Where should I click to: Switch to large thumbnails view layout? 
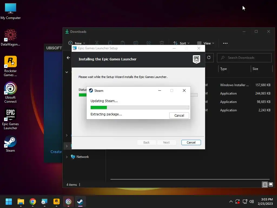tap(271, 185)
